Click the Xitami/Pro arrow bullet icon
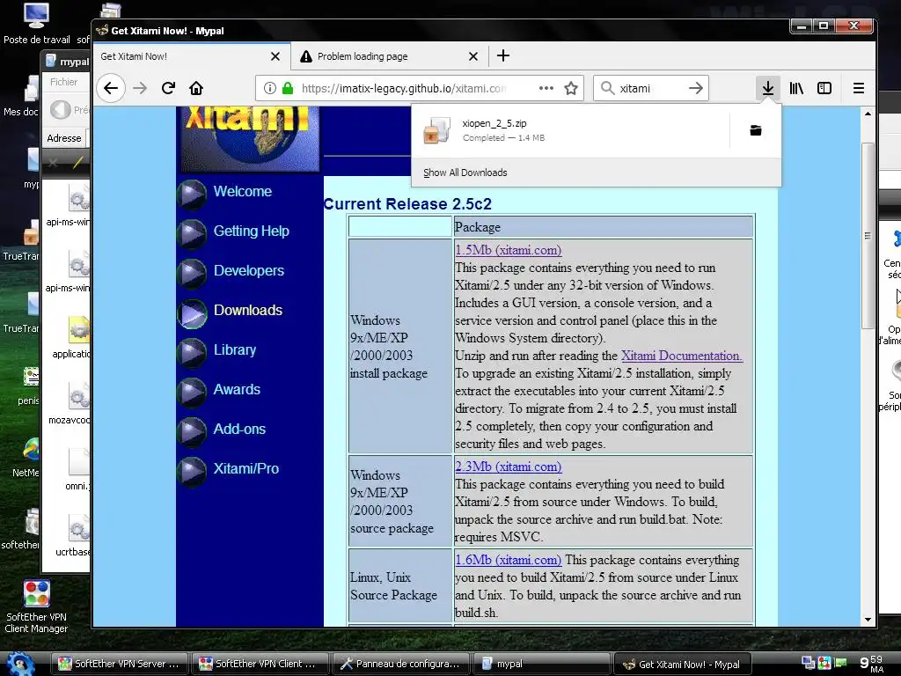The image size is (901, 676). pos(192,473)
